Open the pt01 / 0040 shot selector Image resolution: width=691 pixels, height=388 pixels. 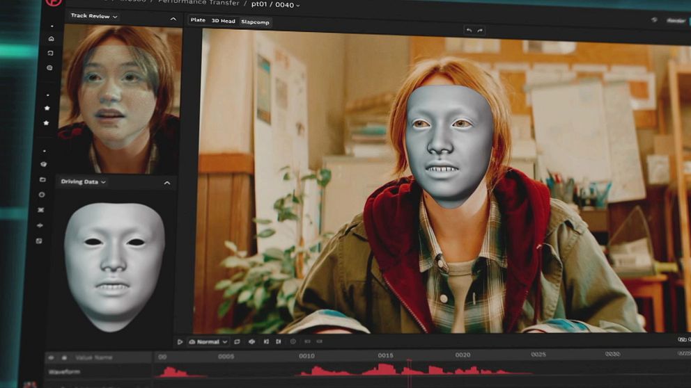pyautogui.click(x=276, y=4)
